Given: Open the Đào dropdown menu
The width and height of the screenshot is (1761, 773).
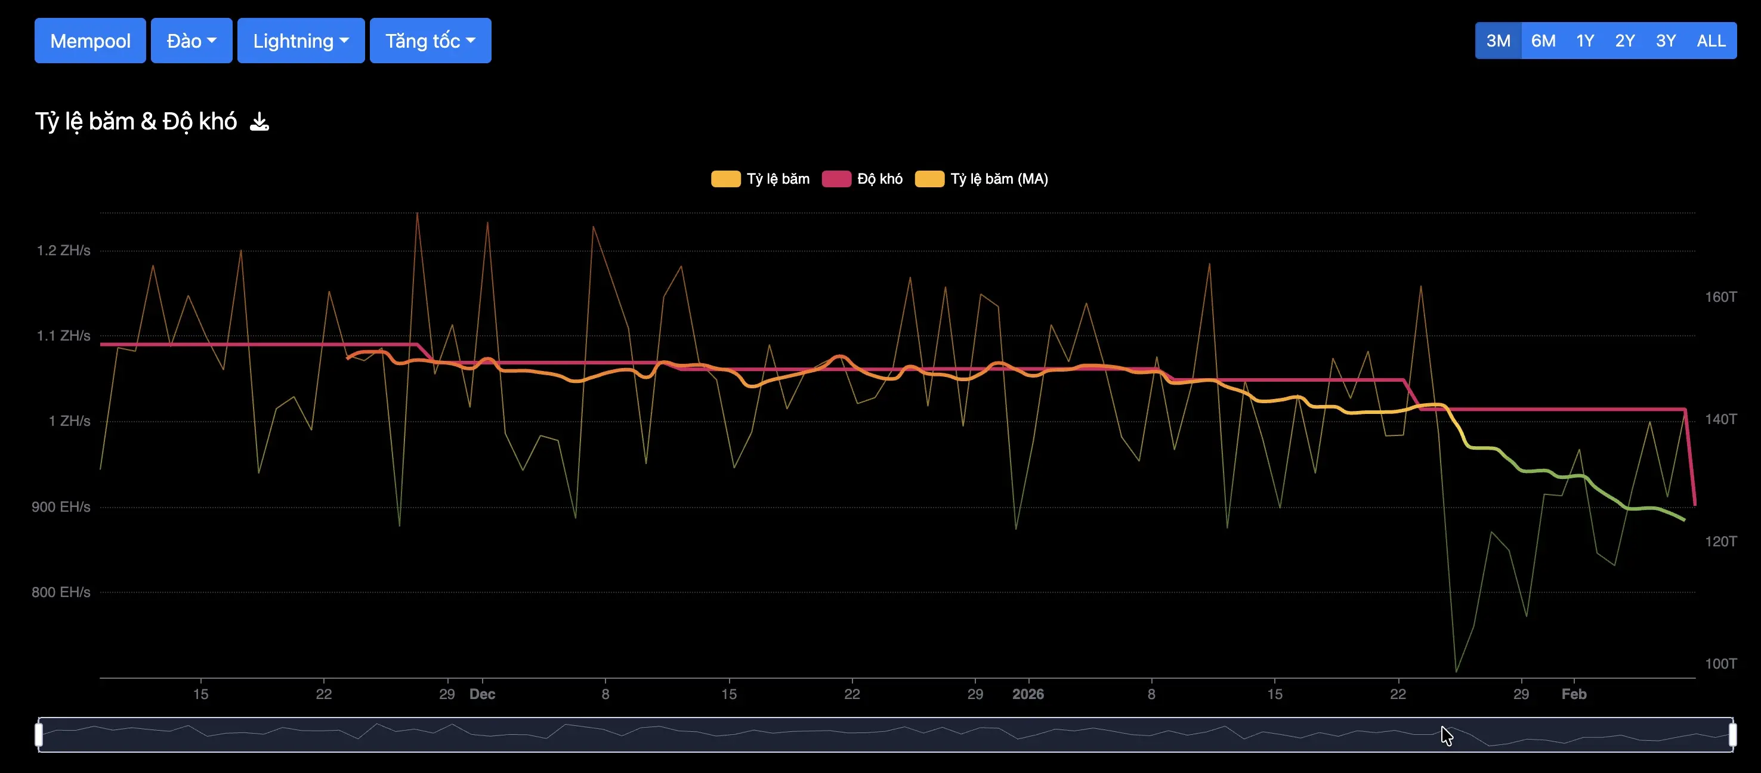Looking at the screenshot, I should 191,41.
